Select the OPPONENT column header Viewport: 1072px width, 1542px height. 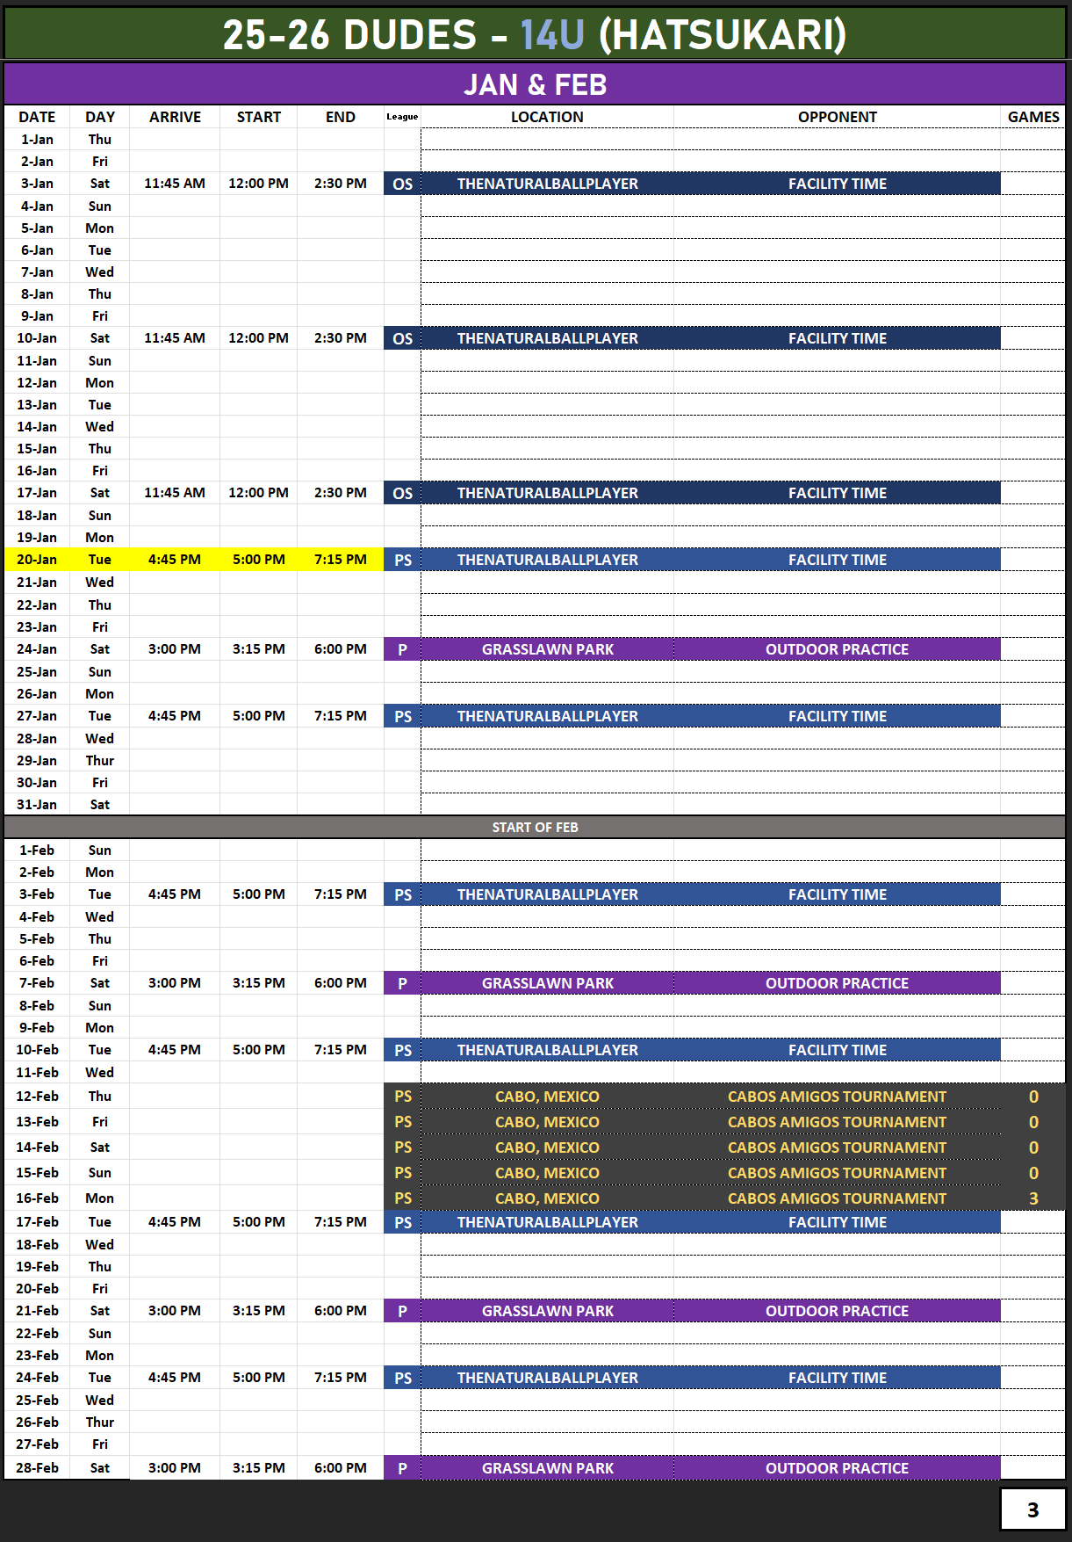tap(837, 117)
